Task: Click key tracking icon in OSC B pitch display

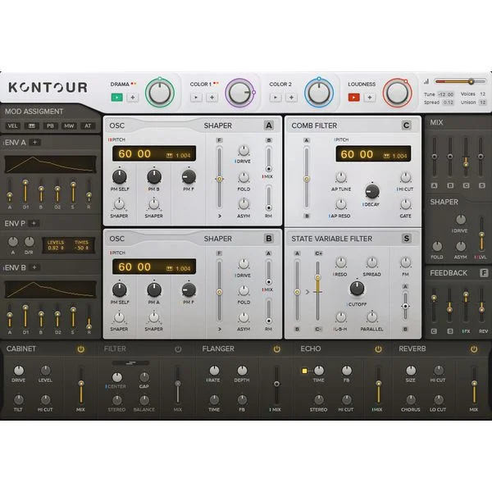Action: [170, 269]
